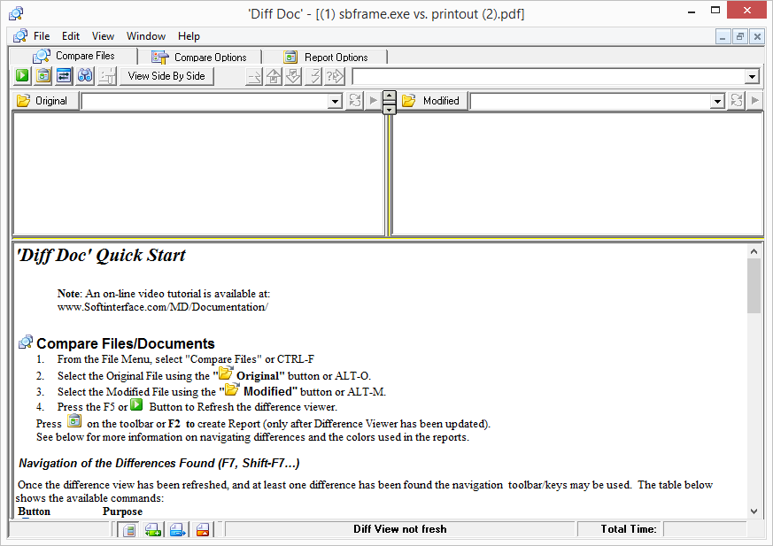Switch to the Report Options tab
773x546 pixels.
click(x=325, y=58)
